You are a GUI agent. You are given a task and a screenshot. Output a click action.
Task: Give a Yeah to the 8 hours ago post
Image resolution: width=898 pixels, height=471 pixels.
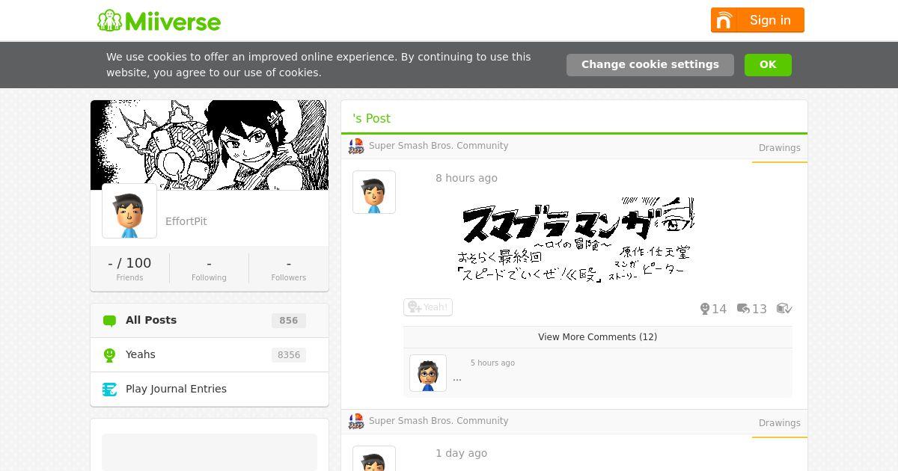pyautogui.click(x=428, y=307)
